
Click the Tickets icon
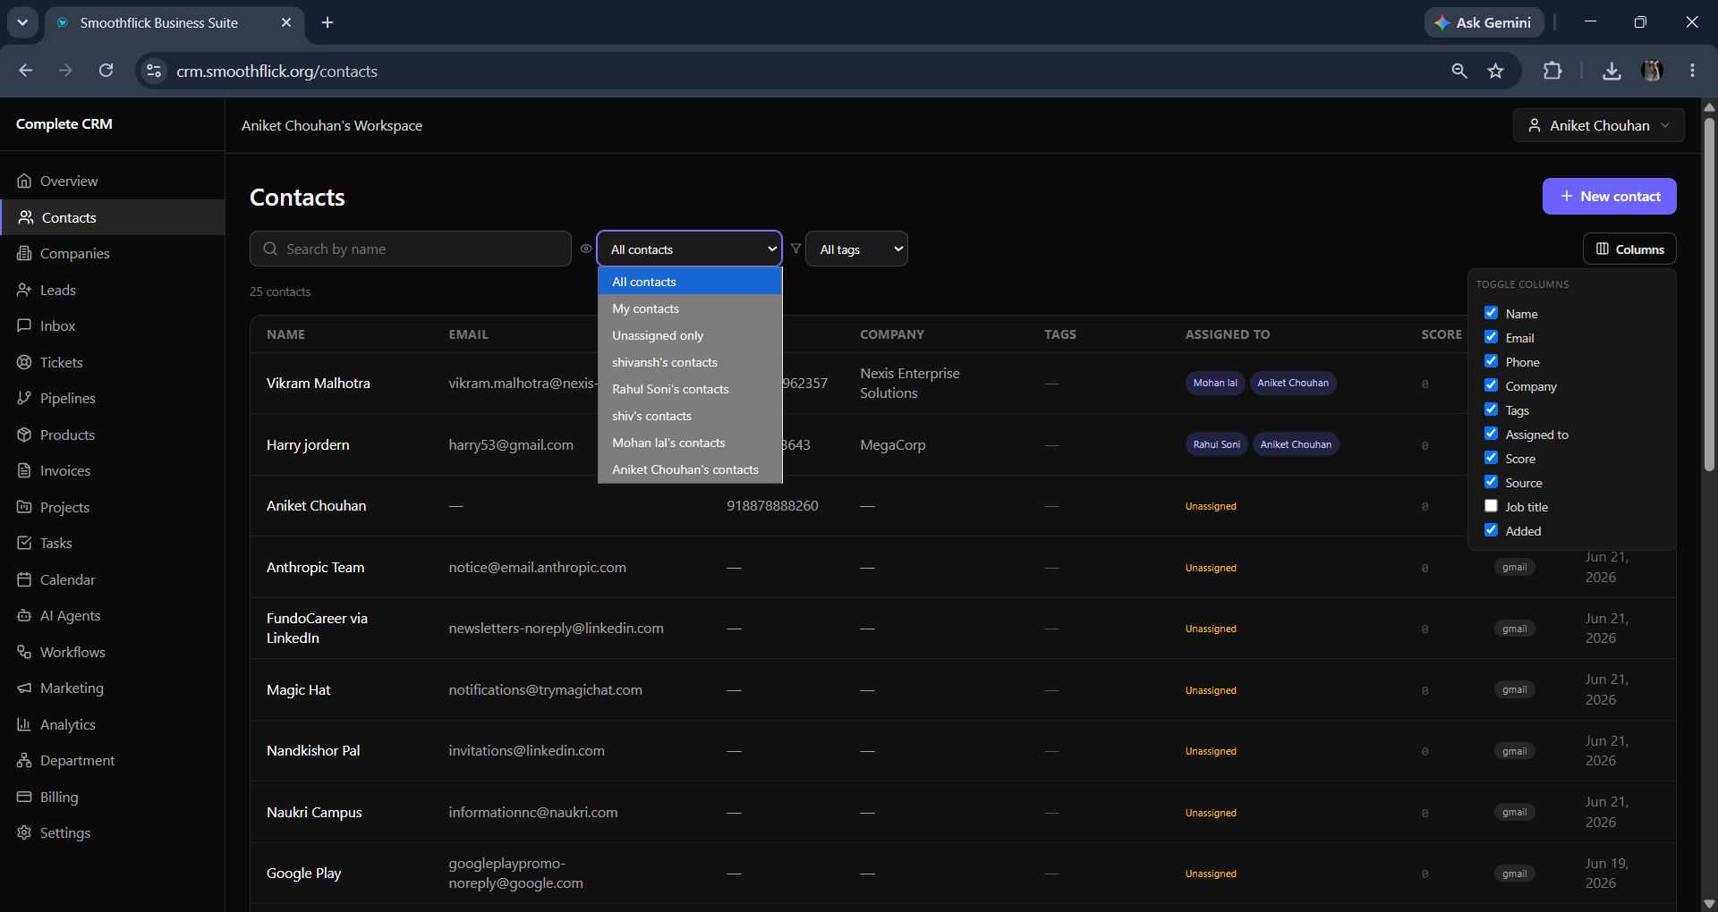point(24,362)
